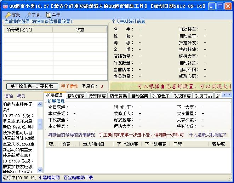Switch to the 扩展信息 tab
Image resolution: width=234 pixels, height=183 pixels.
(x=55, y=95)
